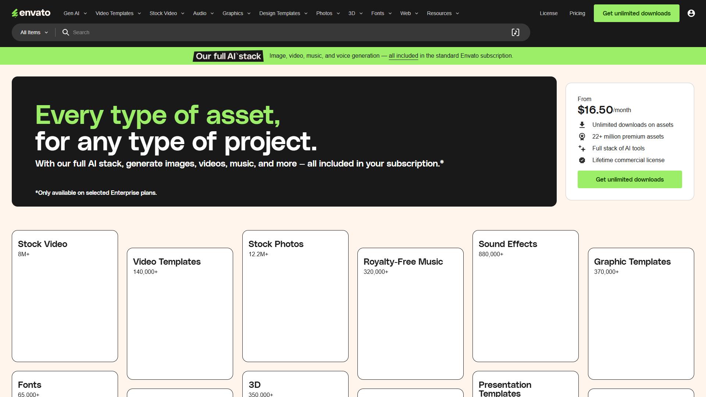Expand the Resources menu

click(443, 13)
